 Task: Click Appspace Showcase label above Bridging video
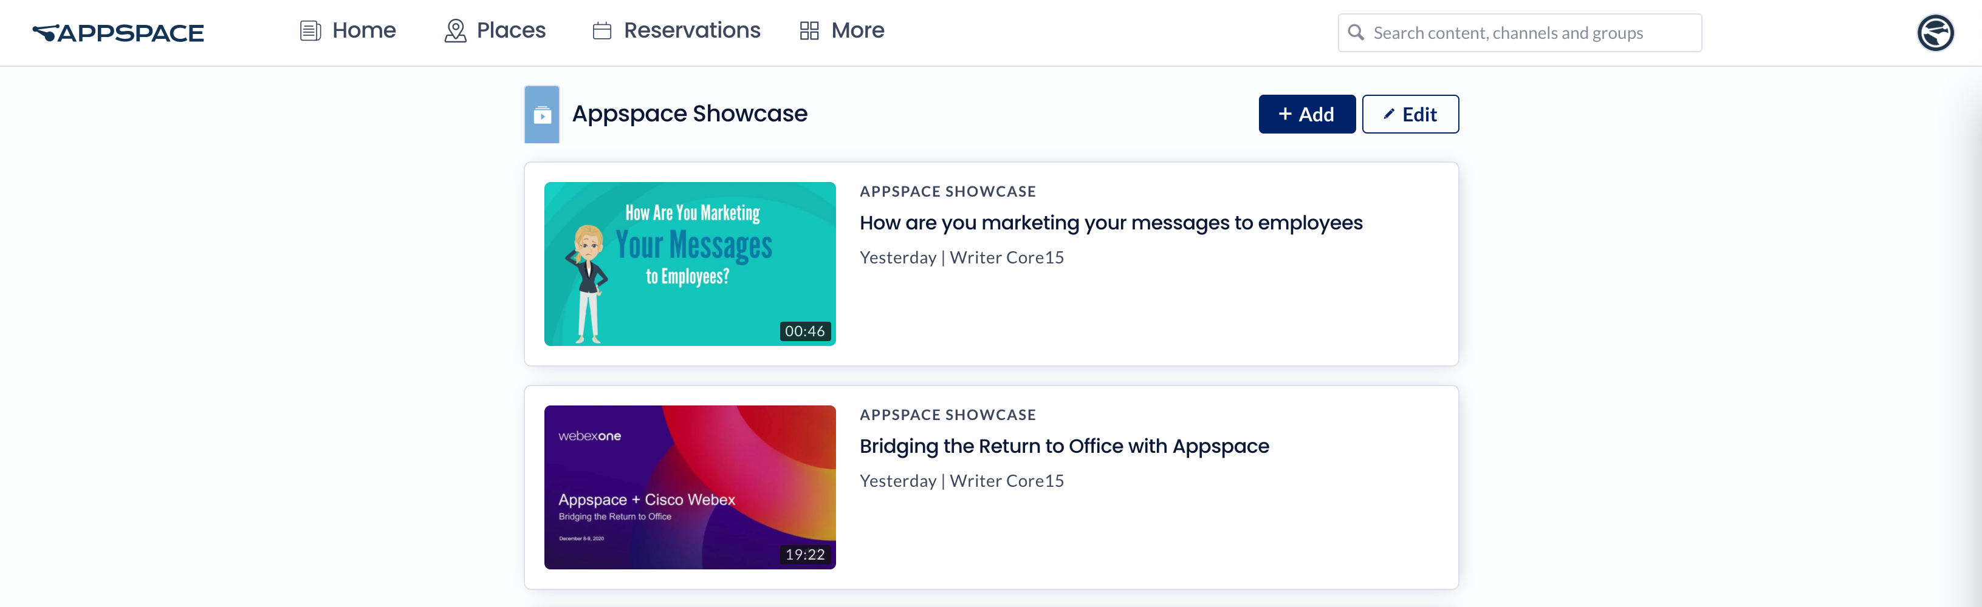947,415
